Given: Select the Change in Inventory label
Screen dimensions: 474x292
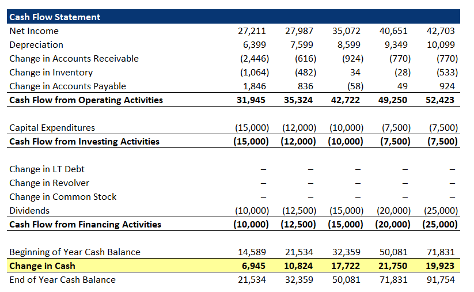Looking at the screenshot, I should [51, 73].
